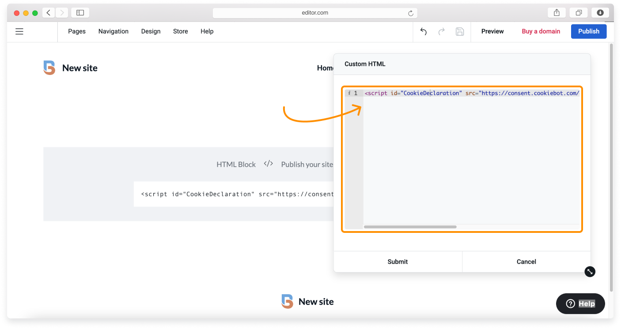The width and height of the screenshot is (621, 329).
Task: Click the save floppy disk icon
Action: point(460,31)
